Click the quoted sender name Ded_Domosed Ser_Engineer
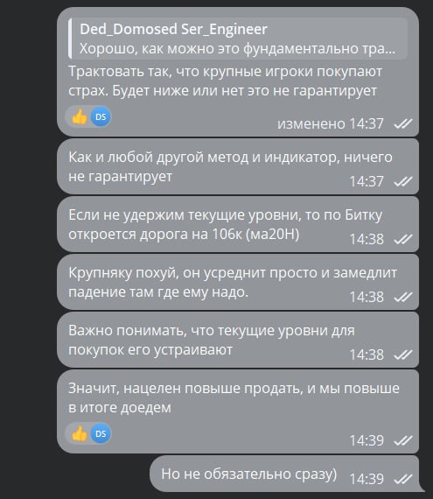Screen dimensions: 433x499 coord(173,29)
